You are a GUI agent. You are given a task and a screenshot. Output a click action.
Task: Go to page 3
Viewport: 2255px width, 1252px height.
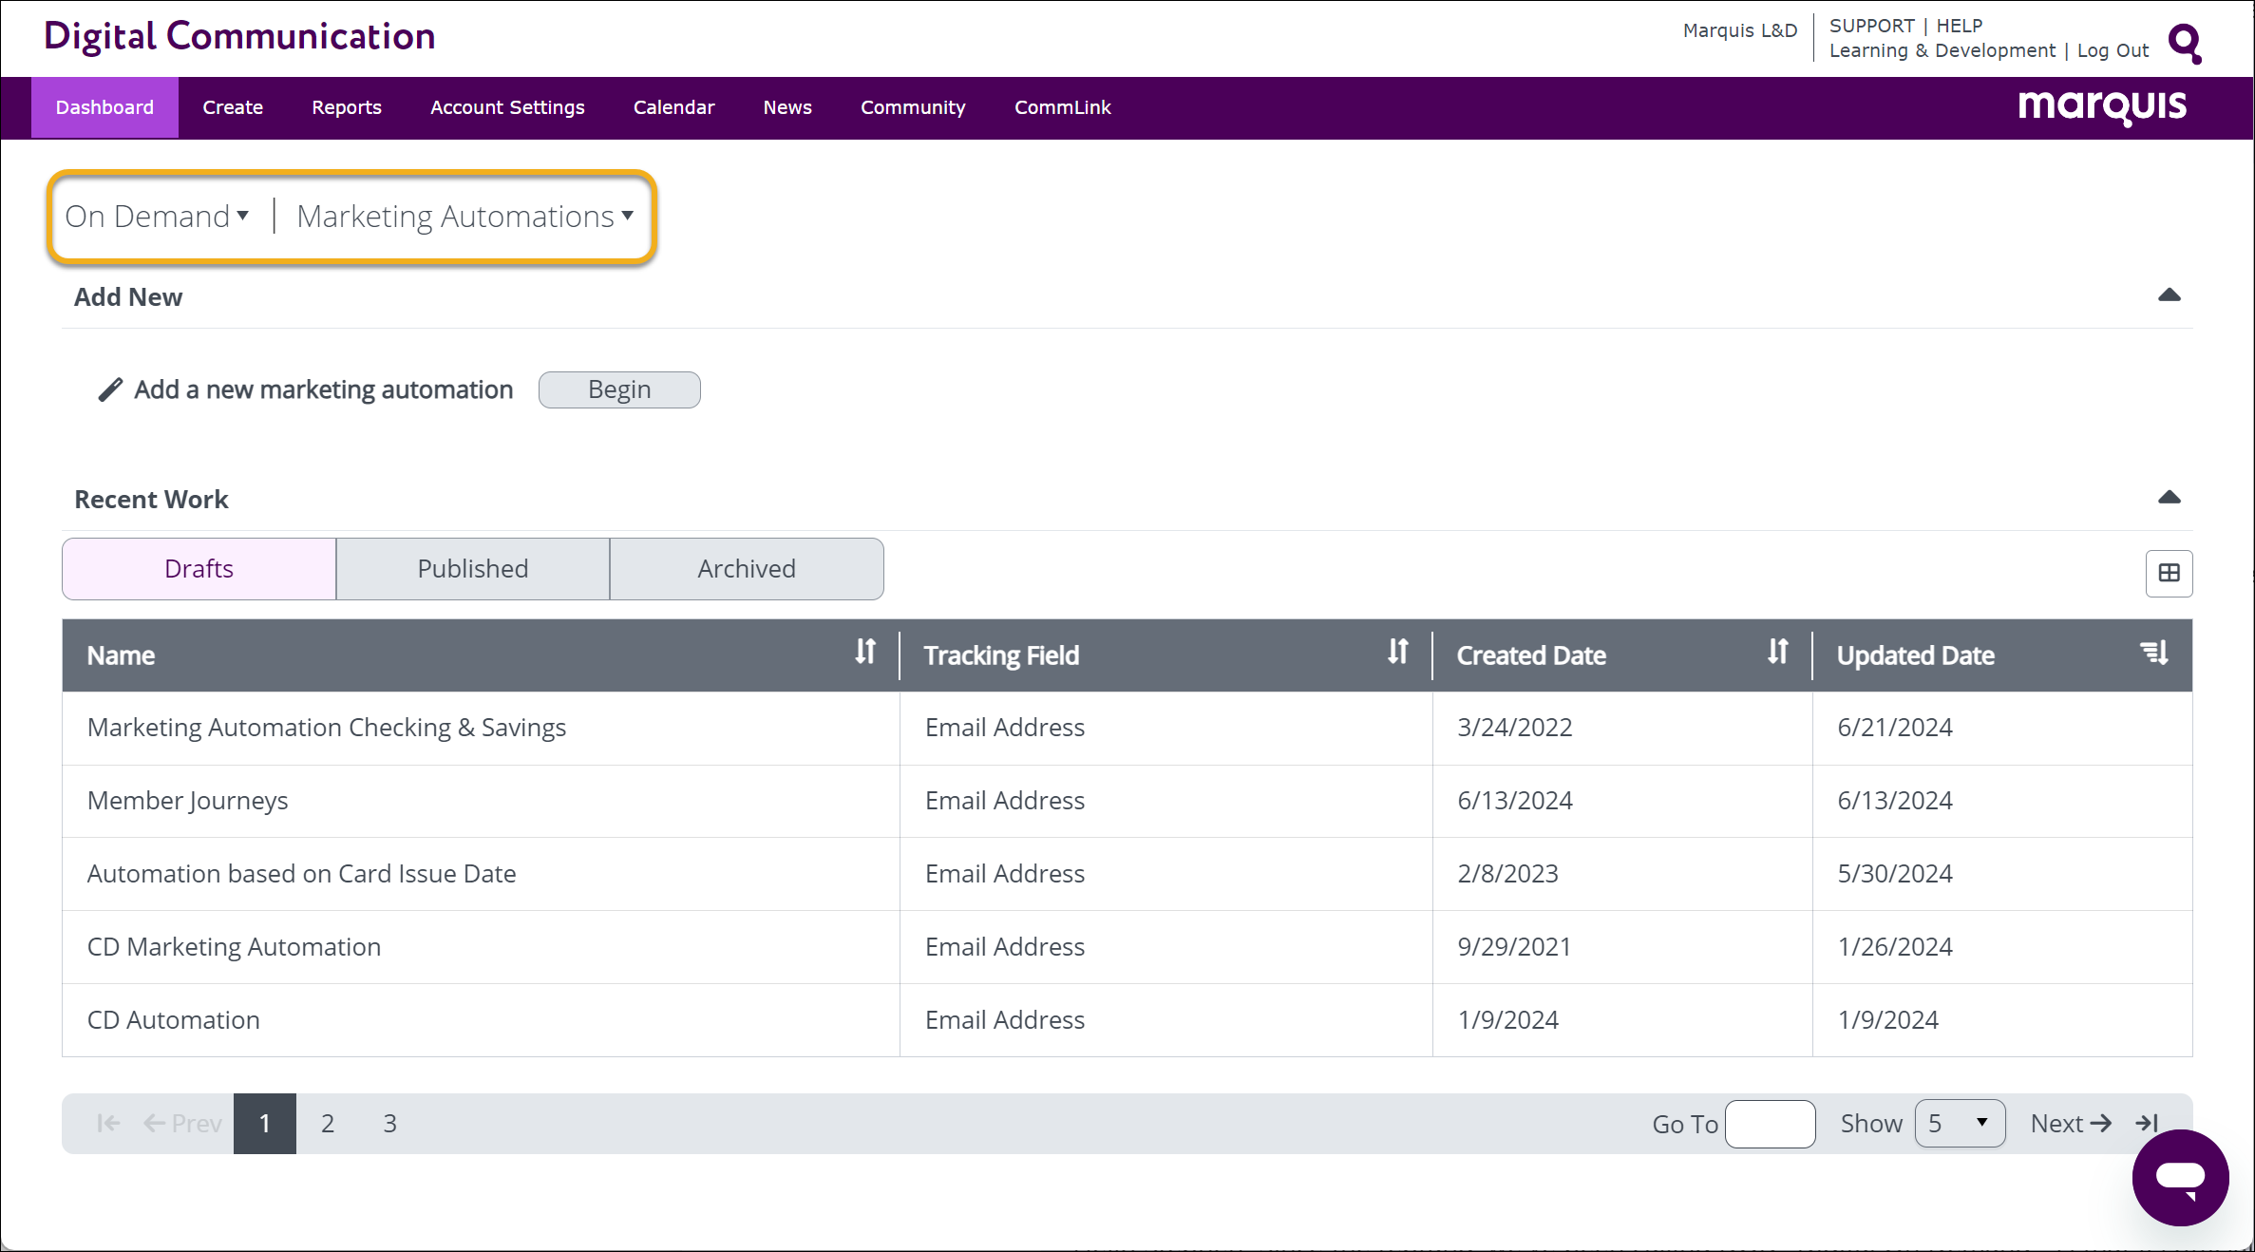[x=390, y=1124]
